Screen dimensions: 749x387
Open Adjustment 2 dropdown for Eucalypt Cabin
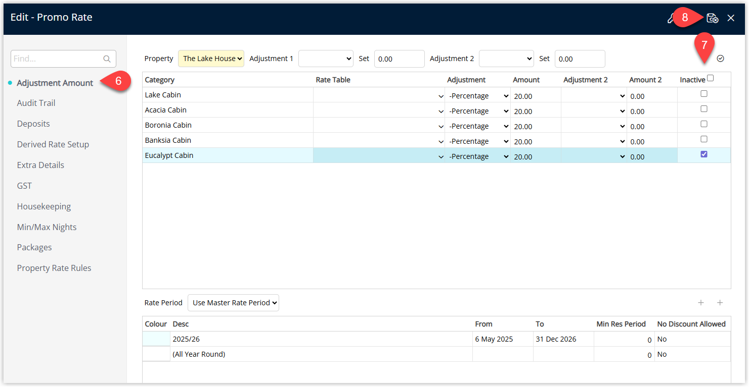[594, 156]
